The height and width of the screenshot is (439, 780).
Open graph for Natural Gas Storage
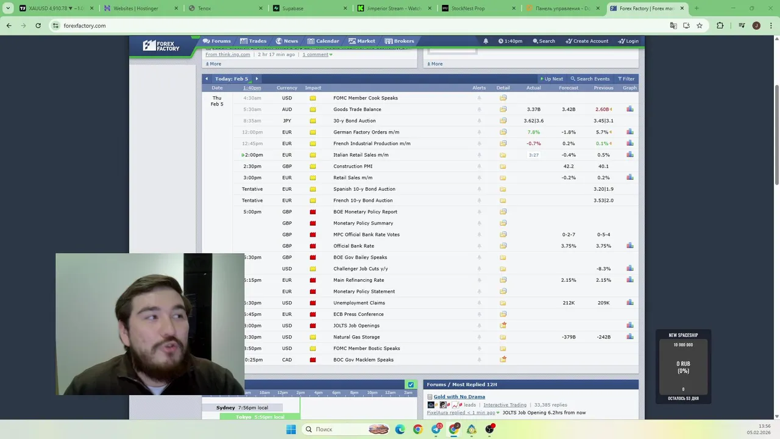tap(629, 337)
